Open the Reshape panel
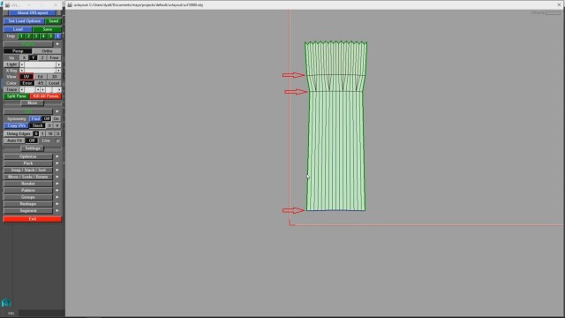 coord(28,204)
